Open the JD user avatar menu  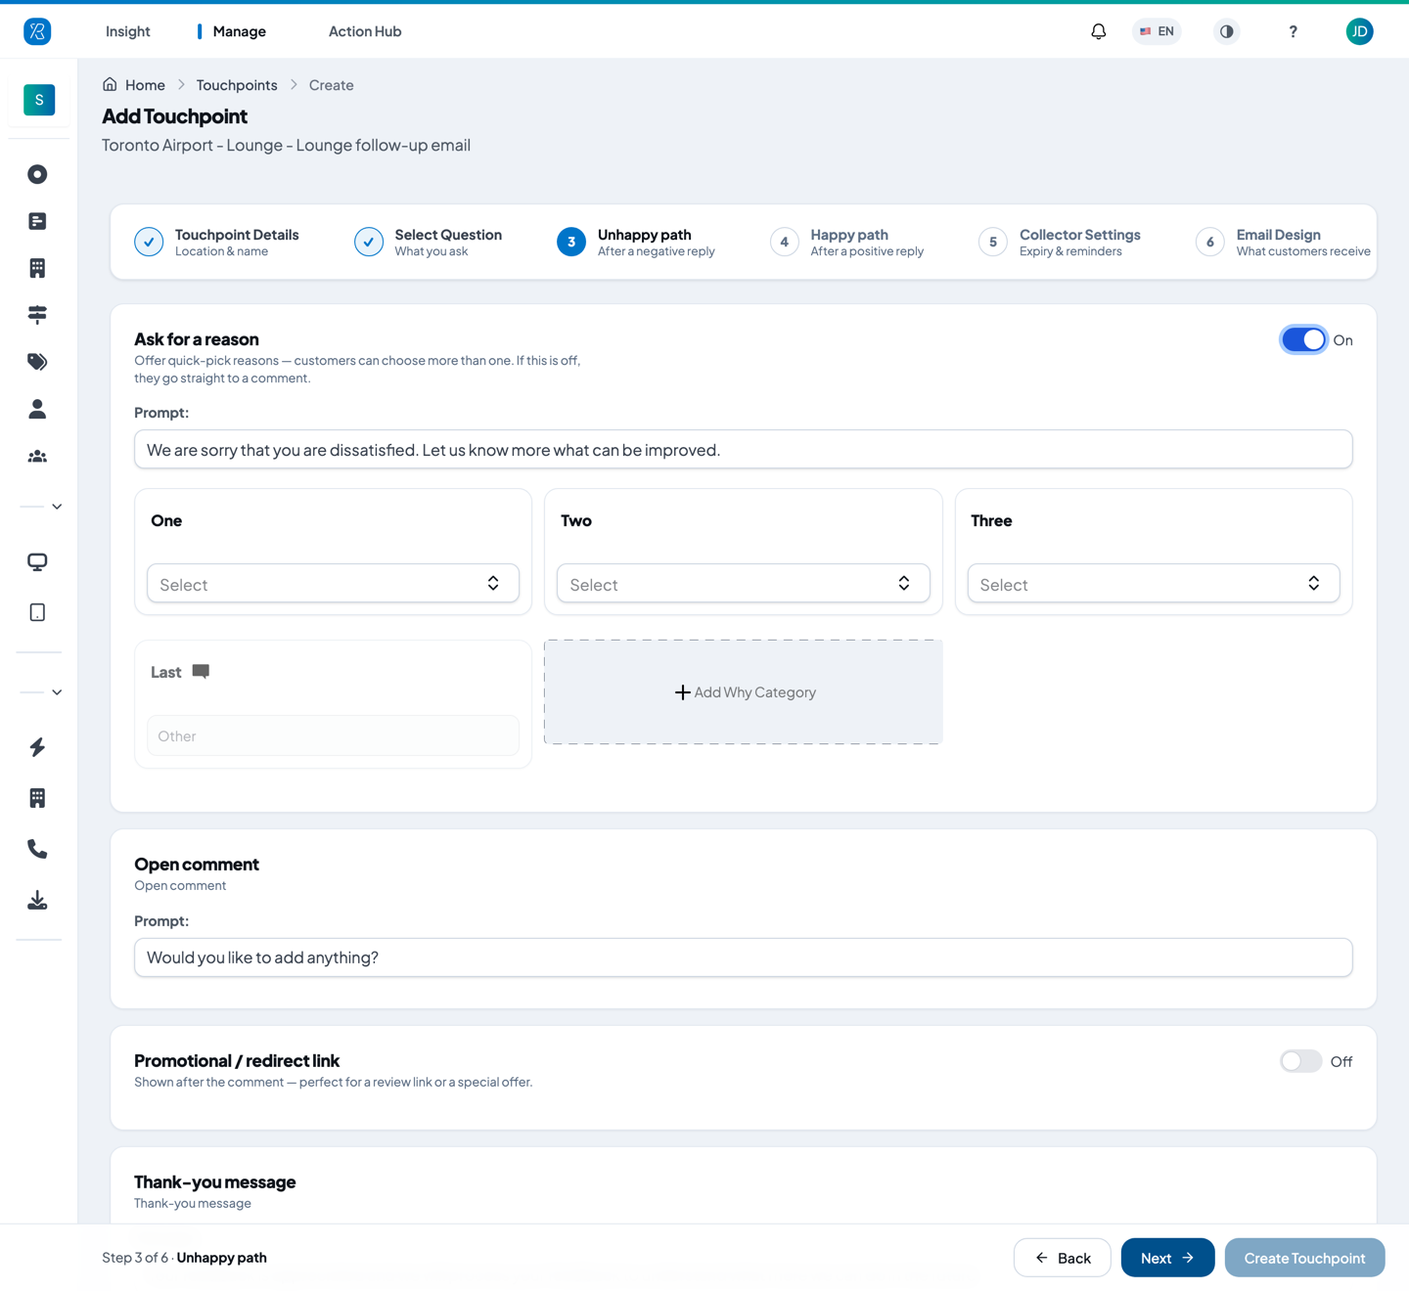(1359, 31)
